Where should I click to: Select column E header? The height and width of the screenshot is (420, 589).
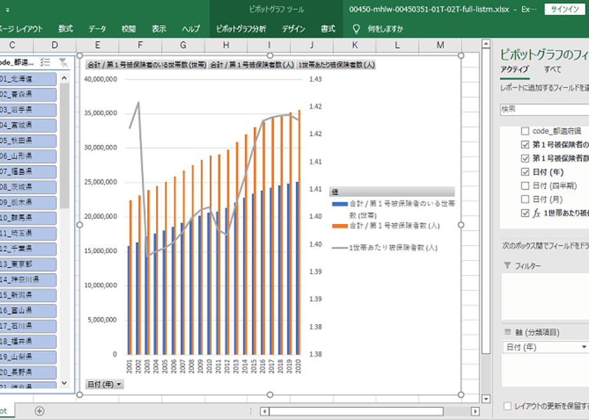[x=98, y=45]
